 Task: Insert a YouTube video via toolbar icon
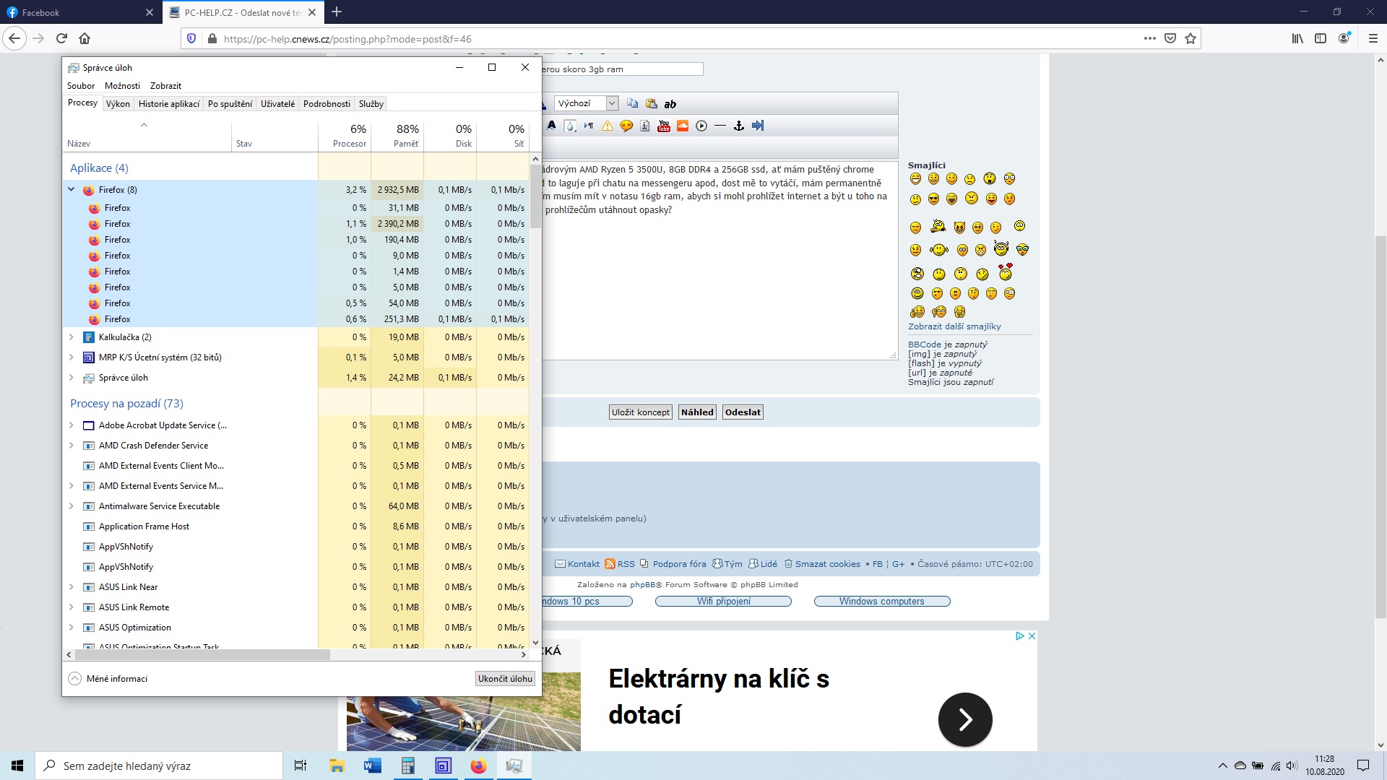pyautogui.click(x=664, y=126)
